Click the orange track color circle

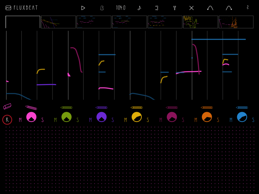(x=207, y=117)
